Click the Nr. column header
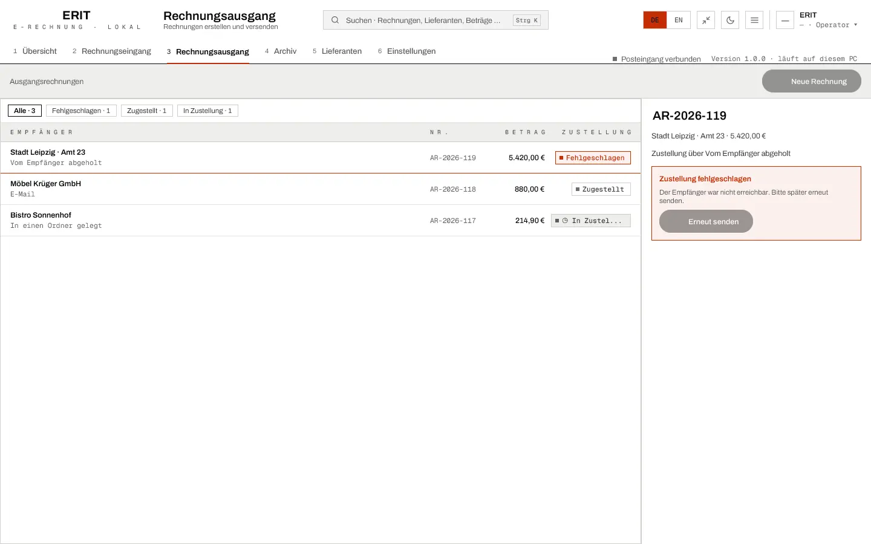 point(439,132)
